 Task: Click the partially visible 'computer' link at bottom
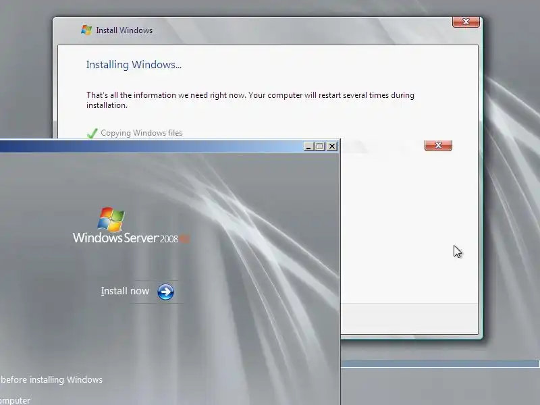tap(15, 400)
